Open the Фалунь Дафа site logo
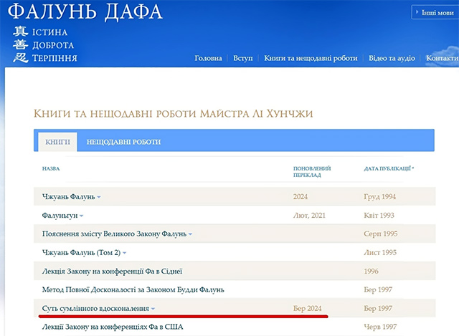The height and width of the screenshot is (336, 459). tap(85, 11)
